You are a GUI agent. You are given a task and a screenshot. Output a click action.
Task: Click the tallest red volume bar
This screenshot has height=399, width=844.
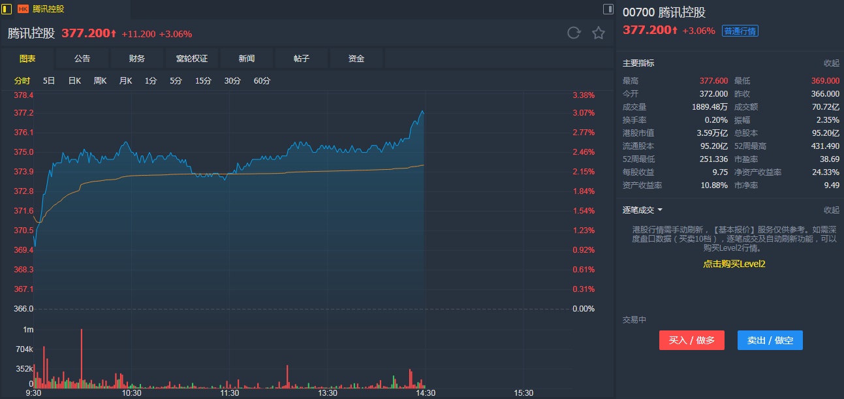click(82, 356)
